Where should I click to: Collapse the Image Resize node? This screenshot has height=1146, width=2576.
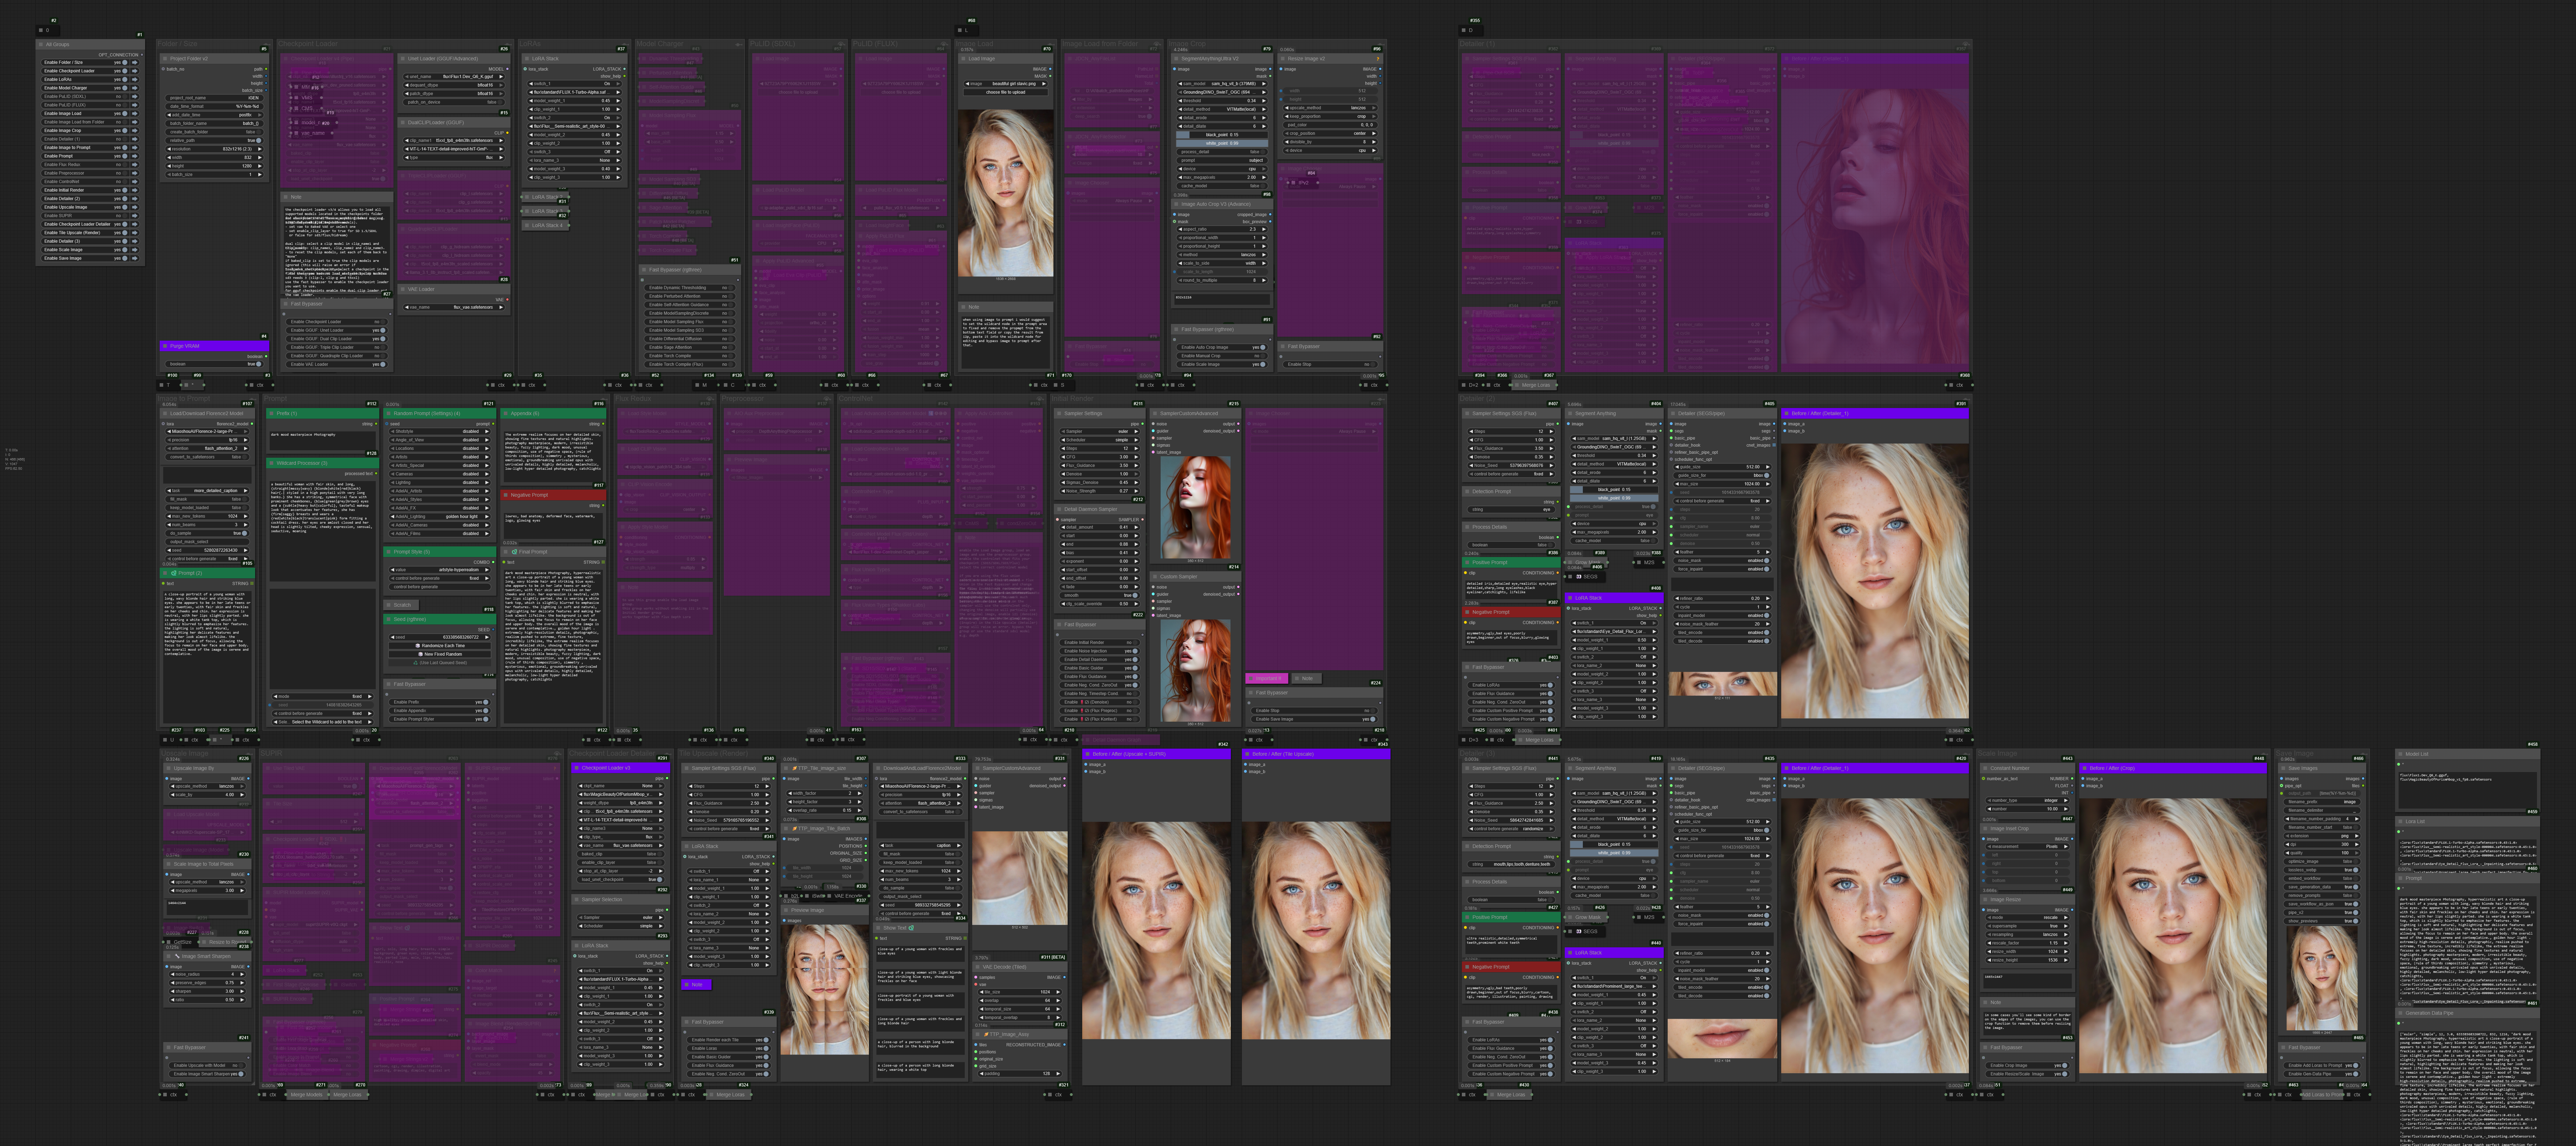coord(1985,900)
